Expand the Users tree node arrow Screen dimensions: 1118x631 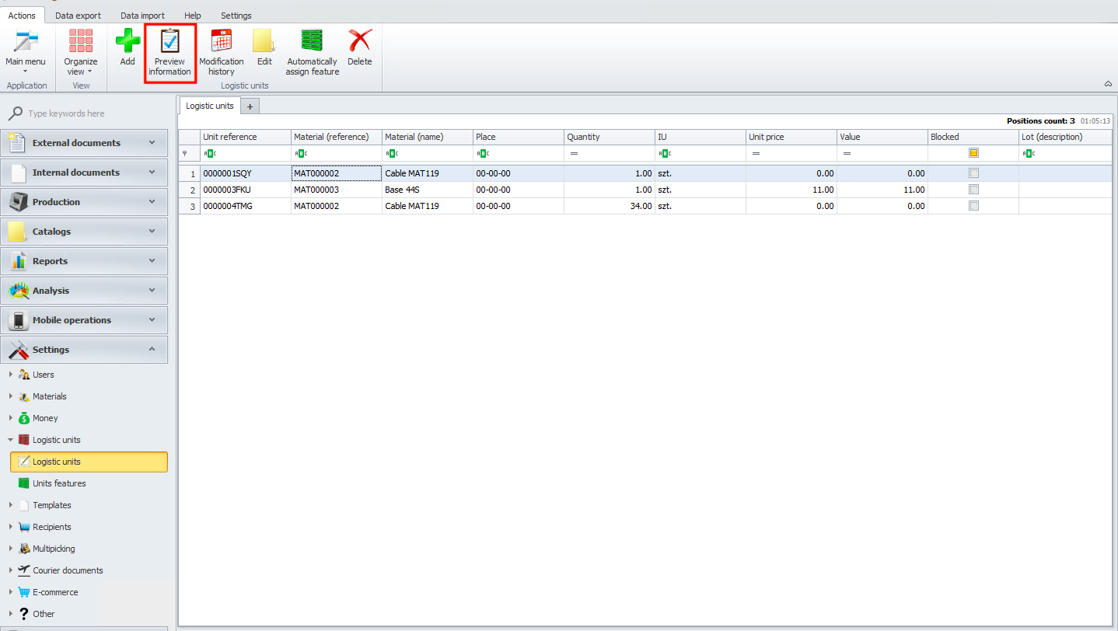point(10,375)
